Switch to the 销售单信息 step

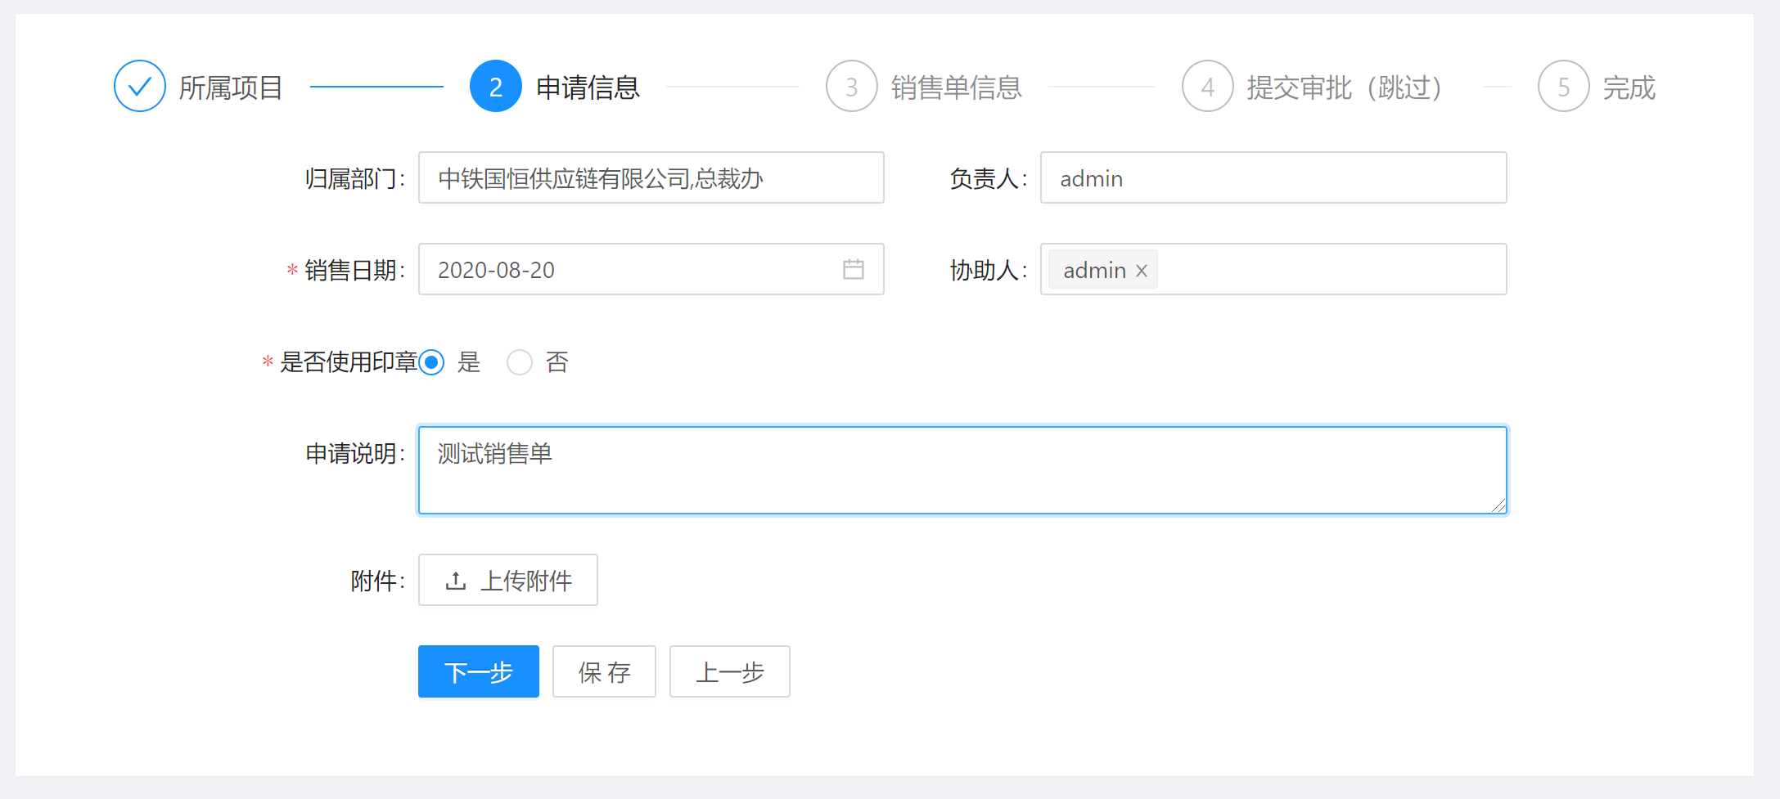(956, 87)
